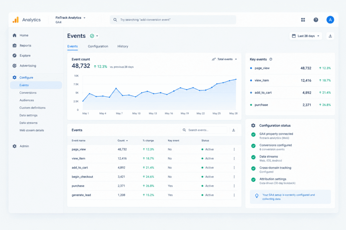Open the user avatar A

(x=330, y=20)
